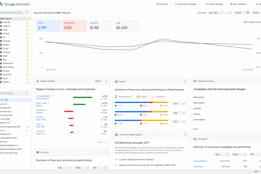Open overview in new window icon
Screen dimensions: 261x174
pos(7,100)
